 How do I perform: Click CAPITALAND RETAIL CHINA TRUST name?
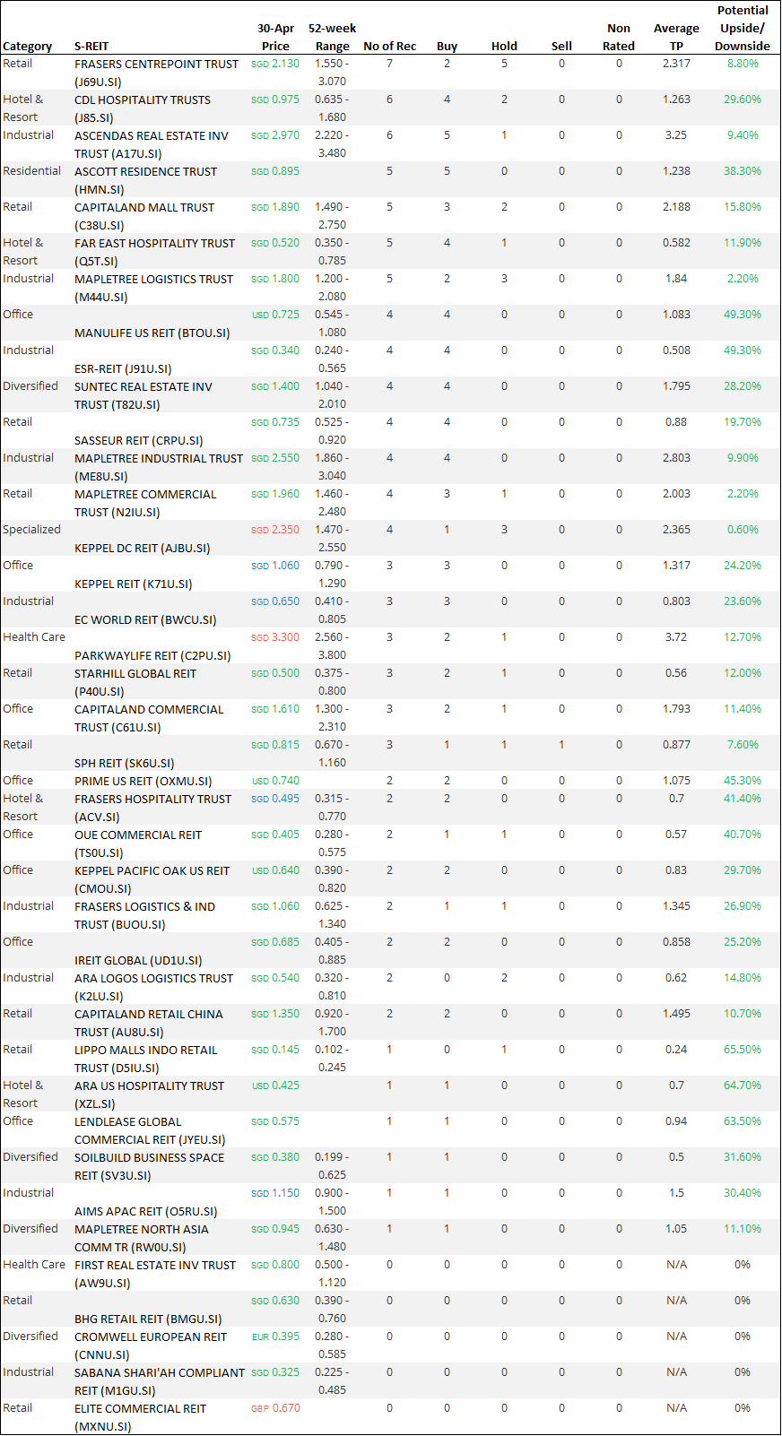(149, 1023)
